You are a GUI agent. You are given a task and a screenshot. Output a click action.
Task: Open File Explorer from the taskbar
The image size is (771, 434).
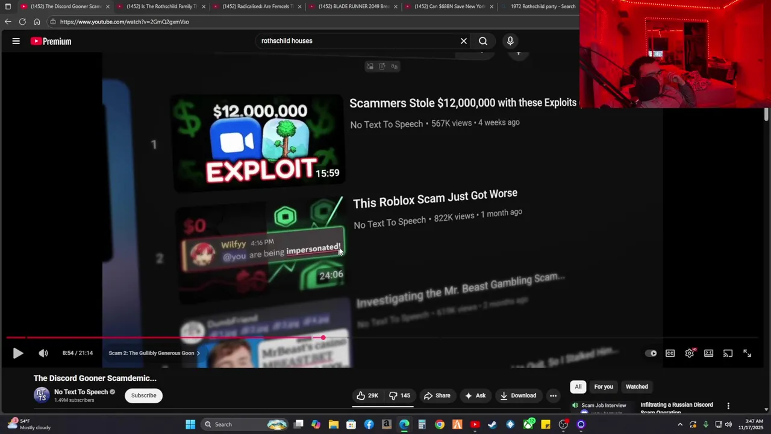click(x=333, y=424)
